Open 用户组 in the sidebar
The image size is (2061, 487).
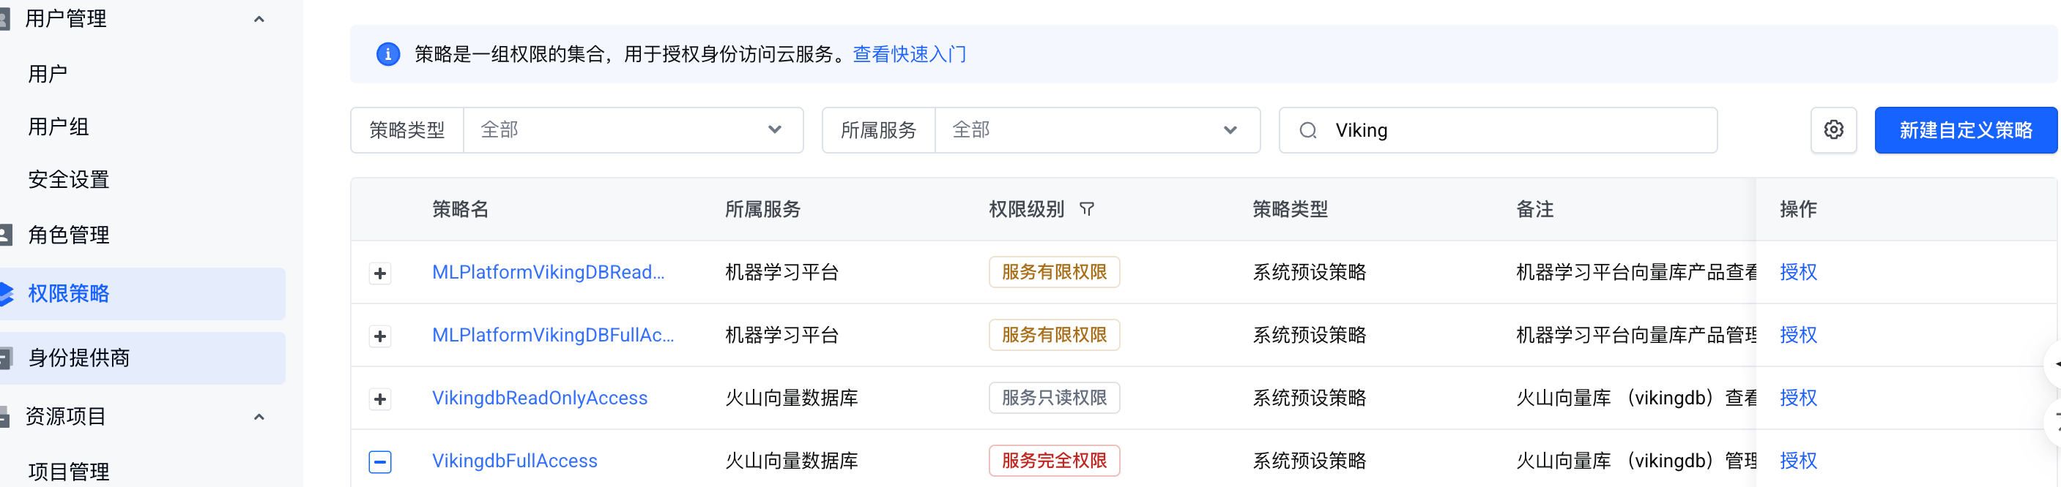[x=59, y=127]
